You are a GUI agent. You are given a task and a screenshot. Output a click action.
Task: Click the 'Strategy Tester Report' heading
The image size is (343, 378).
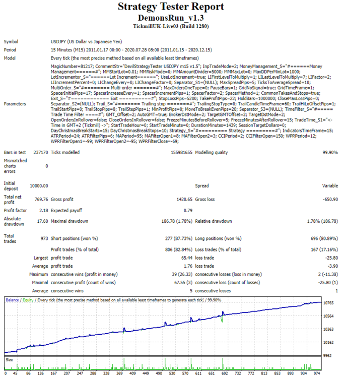[171, 7]
